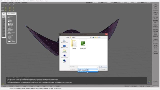The height and width of the screenshot is (90, 160).
Task: Open Этот компьютер in the dialog sidebar
Action: (x=64, y=56)
